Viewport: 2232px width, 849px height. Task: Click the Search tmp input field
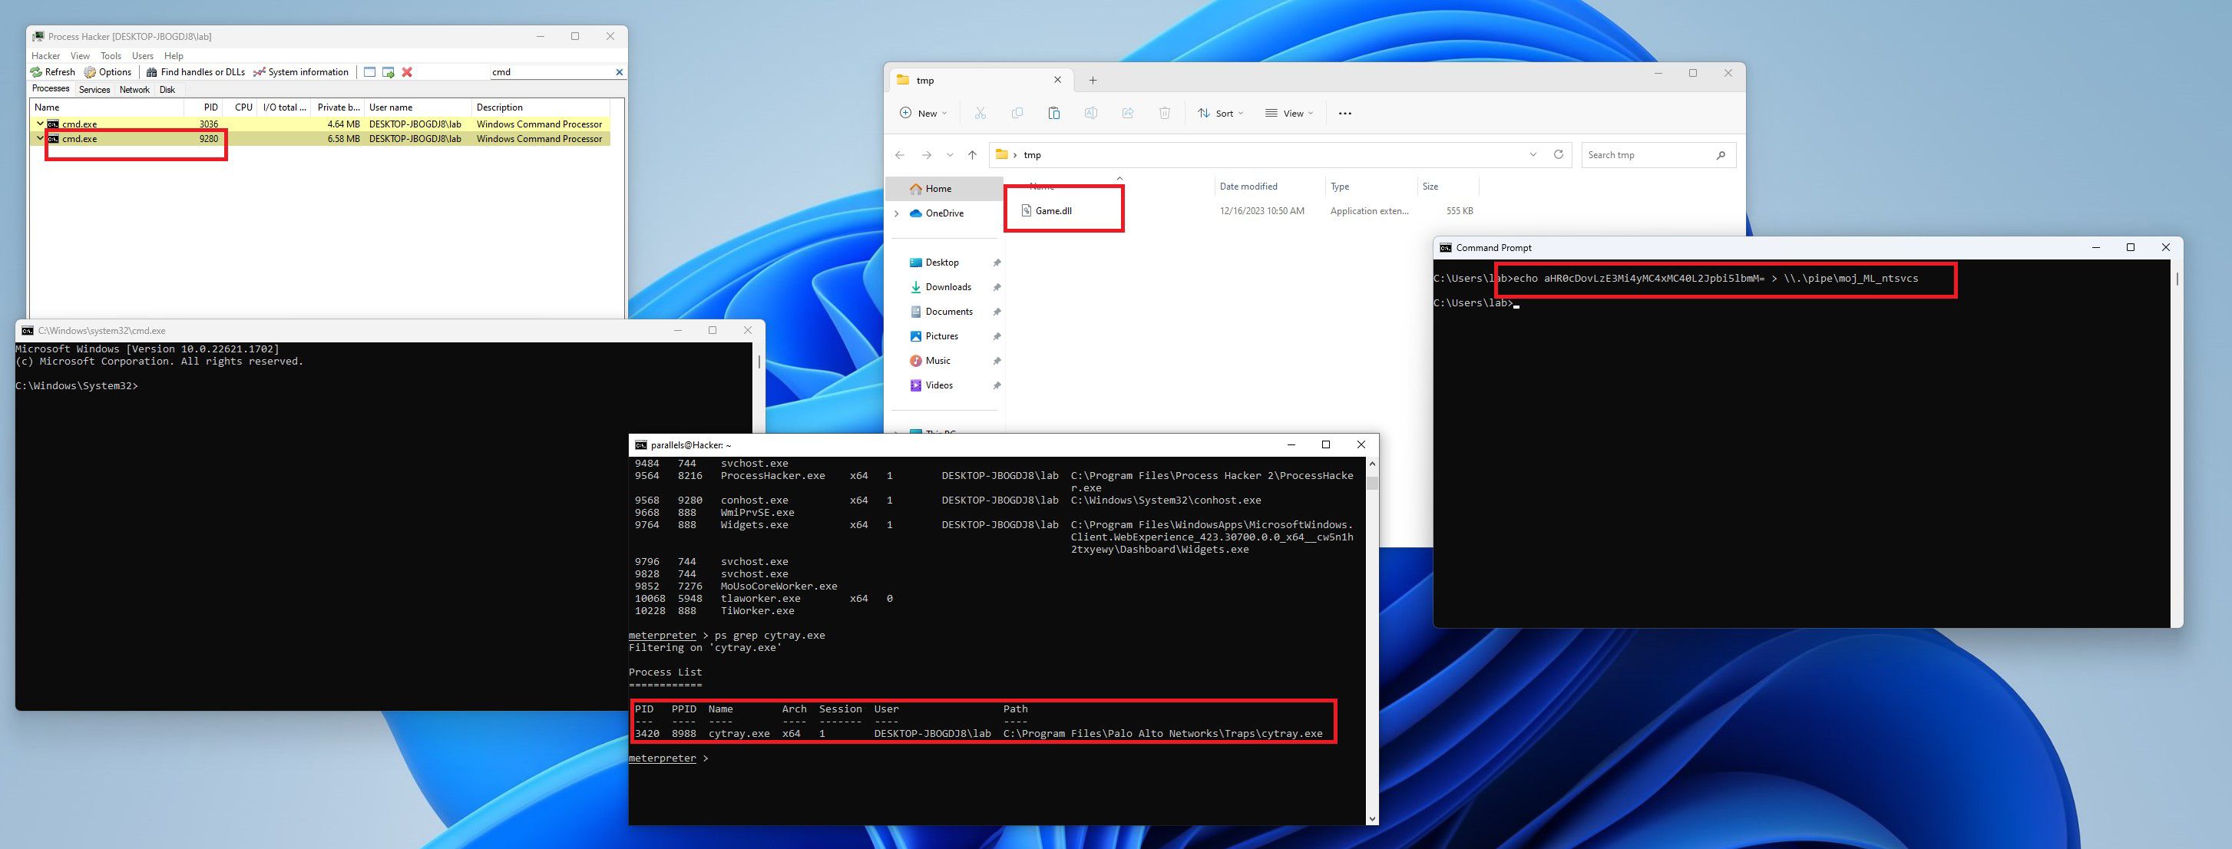(x=1646, y=155)
